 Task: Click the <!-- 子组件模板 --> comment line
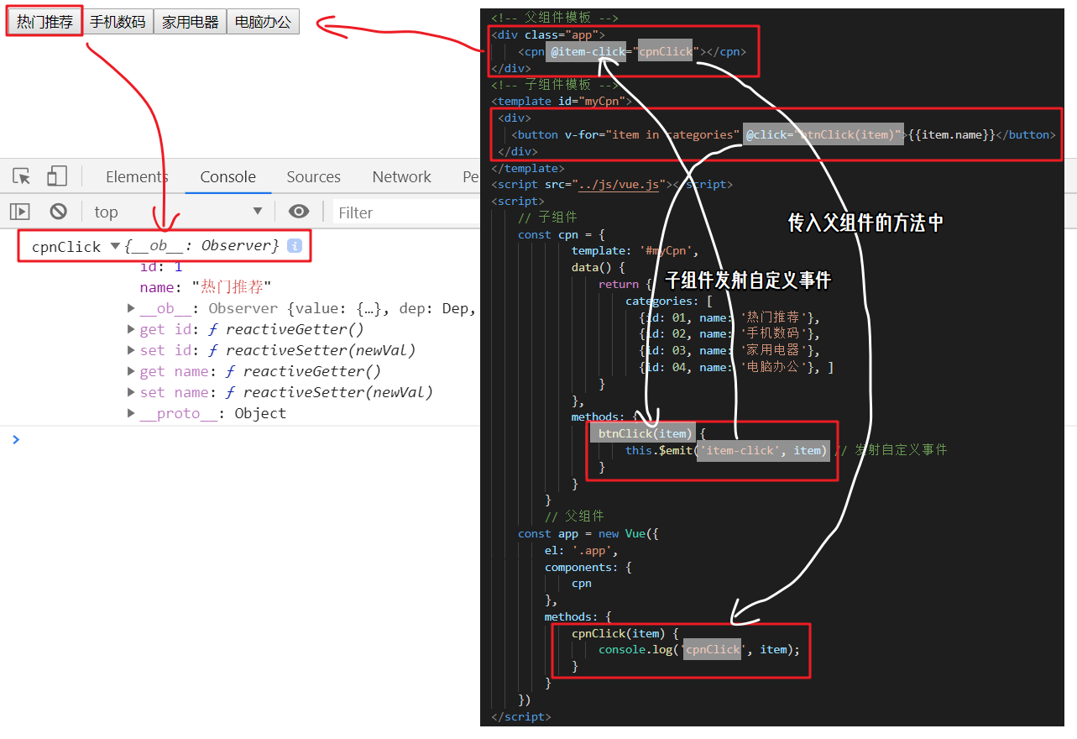point(555,85)
